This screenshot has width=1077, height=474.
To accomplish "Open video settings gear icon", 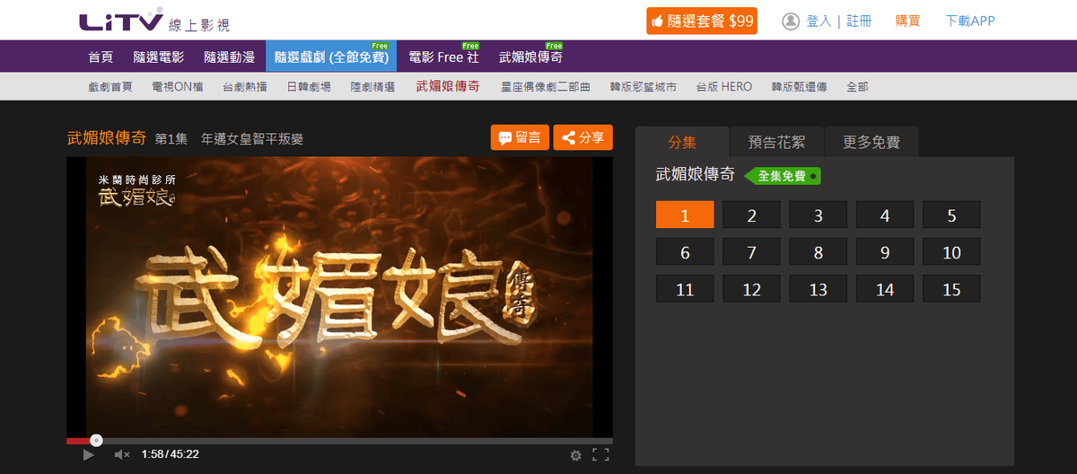I will click(x=575, y=455).
